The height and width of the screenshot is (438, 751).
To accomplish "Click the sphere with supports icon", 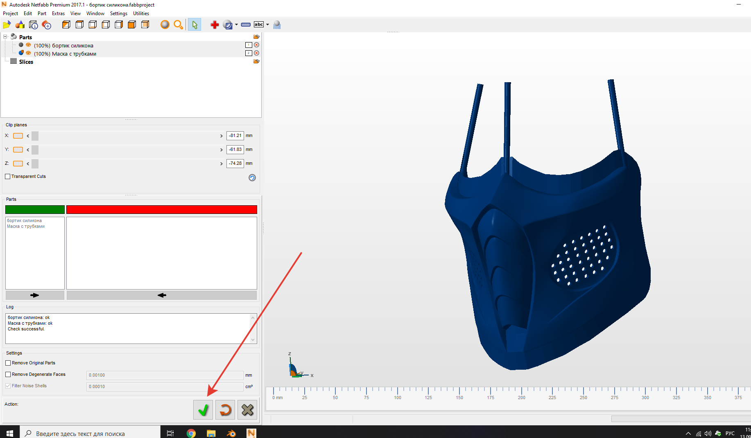I will pyautogui.click(x=277, y=25).
